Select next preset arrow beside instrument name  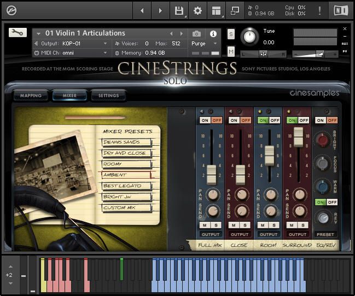coord(182,34)
